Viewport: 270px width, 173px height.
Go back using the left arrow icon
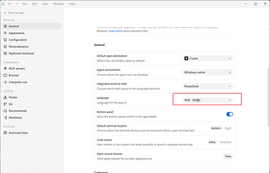pyautogui.click(x=10, y=4)
